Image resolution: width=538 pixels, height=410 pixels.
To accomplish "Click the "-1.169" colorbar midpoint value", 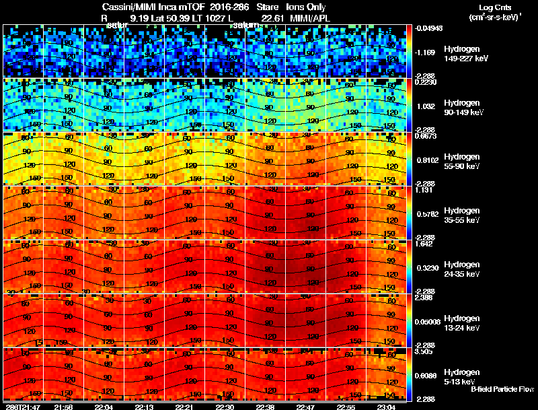I will (x=426, y=53).
